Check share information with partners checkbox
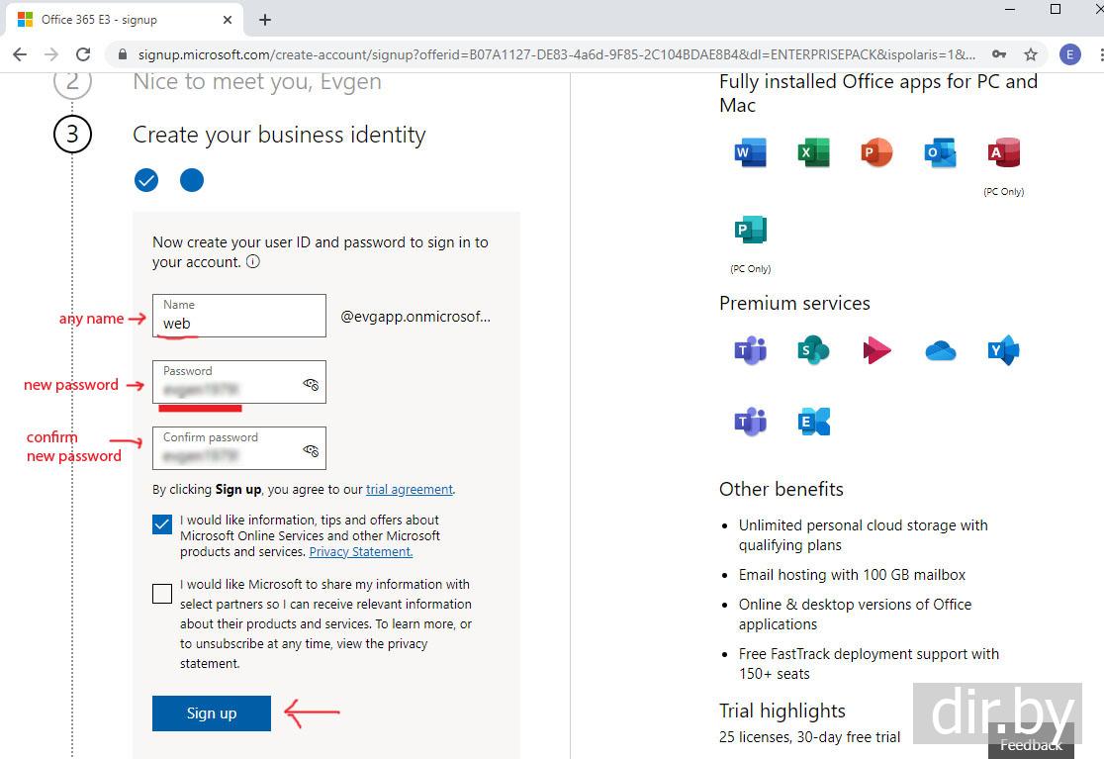Screen dimensions: 1104x759 pos(162,594)
